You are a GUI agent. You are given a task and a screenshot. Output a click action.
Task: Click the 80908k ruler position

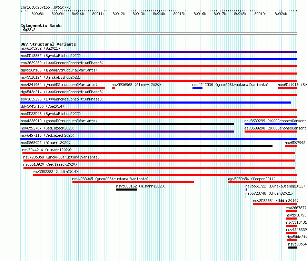tap(38, 14)
